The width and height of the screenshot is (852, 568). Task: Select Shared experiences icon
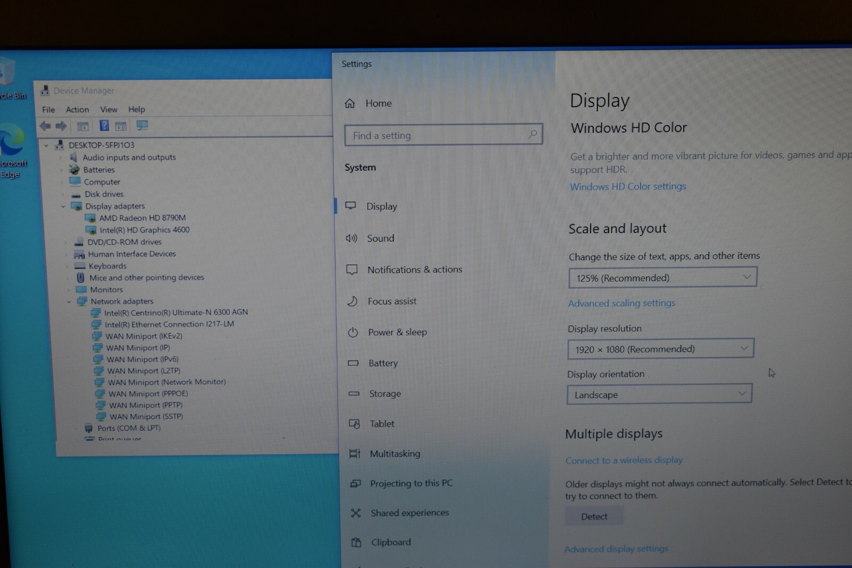356,513
